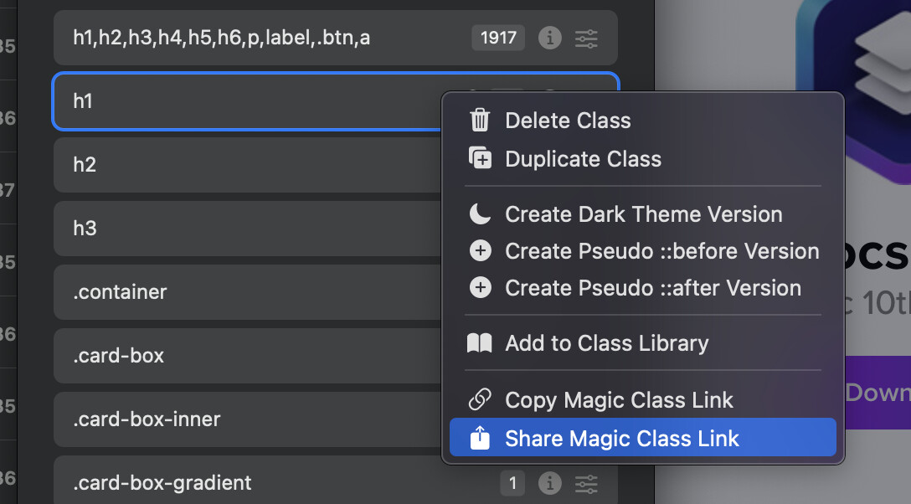Viewport: 911px width, 504px height.
Task: Click Duplicate Class menu entry
Action: tap(583, 159)
